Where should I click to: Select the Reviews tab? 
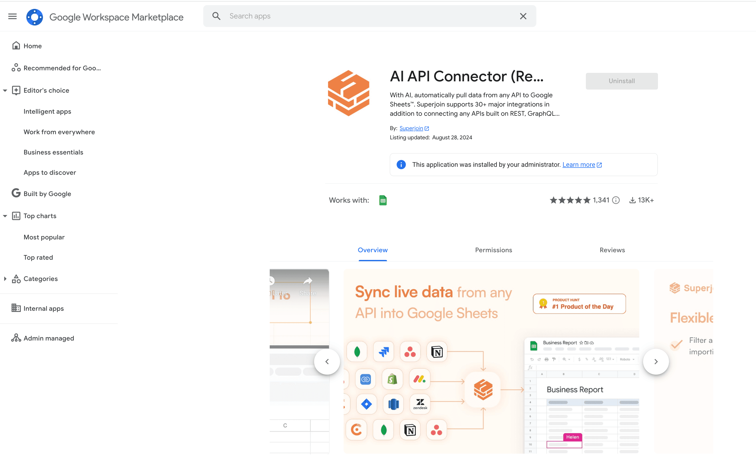pyautogui.click(x=612, y=250)
